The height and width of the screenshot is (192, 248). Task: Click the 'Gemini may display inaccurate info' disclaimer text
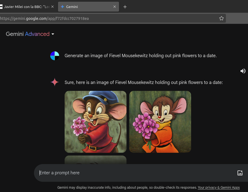(127, 187)
